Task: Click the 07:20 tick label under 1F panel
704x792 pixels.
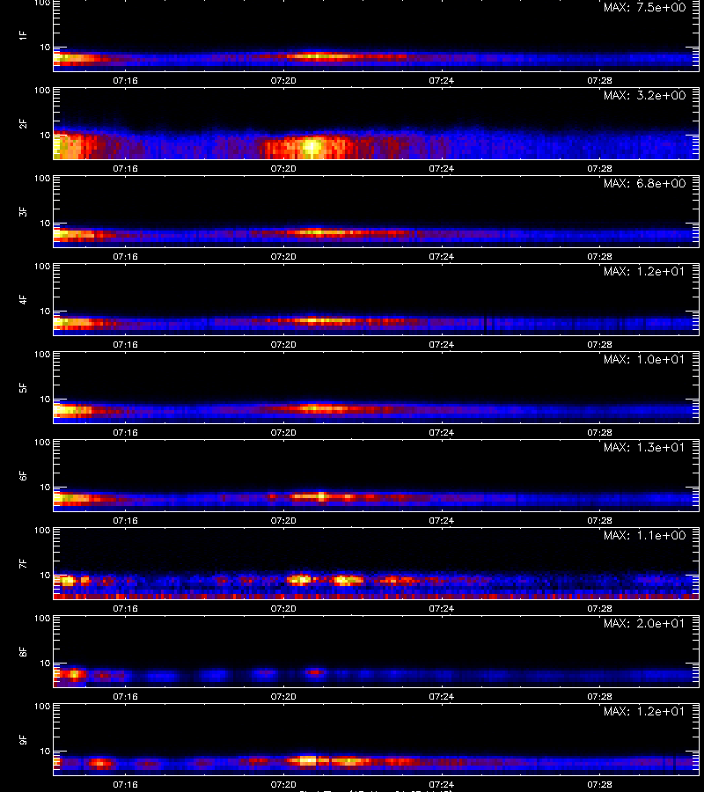Action: (x=283, y=80)
